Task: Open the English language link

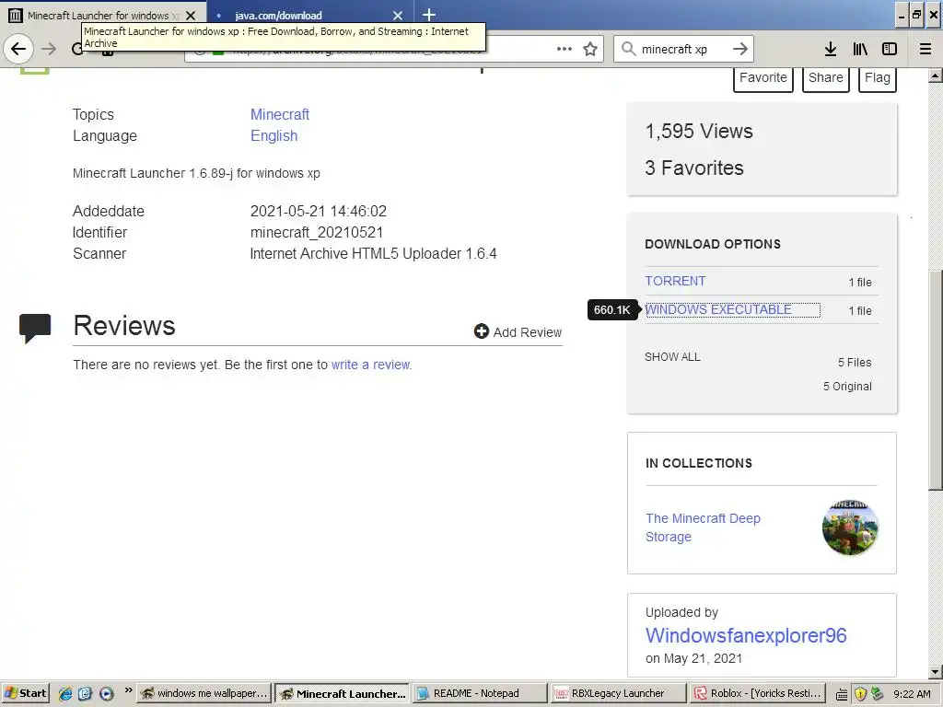Action: coord(274,136)
